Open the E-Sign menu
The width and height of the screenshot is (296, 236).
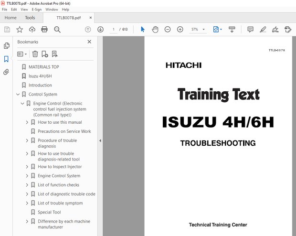pos(37,10)
